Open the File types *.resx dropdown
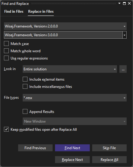Screen dimensions: 133x167 (75, 98)
